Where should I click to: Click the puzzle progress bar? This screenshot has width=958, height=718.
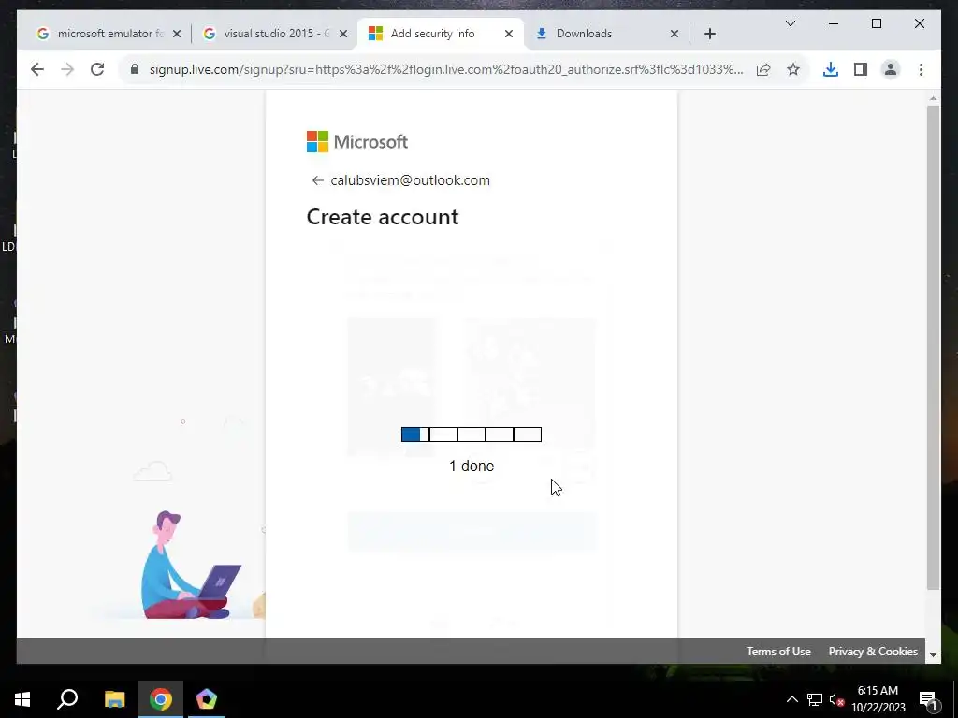[x=472, y=435]
